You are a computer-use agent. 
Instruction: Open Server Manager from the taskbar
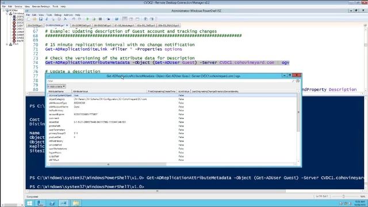pyautogui.click(x=41, y=203)
